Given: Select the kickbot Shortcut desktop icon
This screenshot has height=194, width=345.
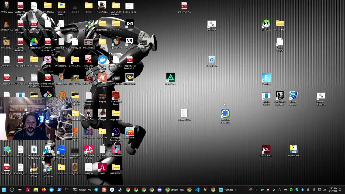Looking at the screenshot, I should [x=321, y=99].
